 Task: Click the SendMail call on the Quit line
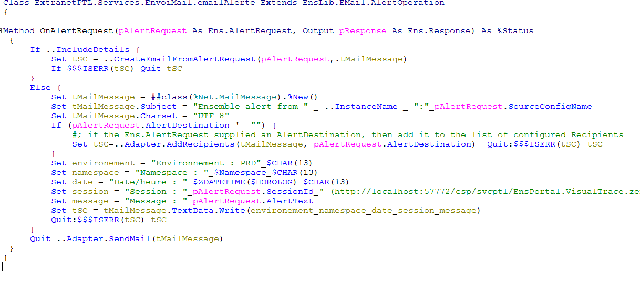[129, 239]
